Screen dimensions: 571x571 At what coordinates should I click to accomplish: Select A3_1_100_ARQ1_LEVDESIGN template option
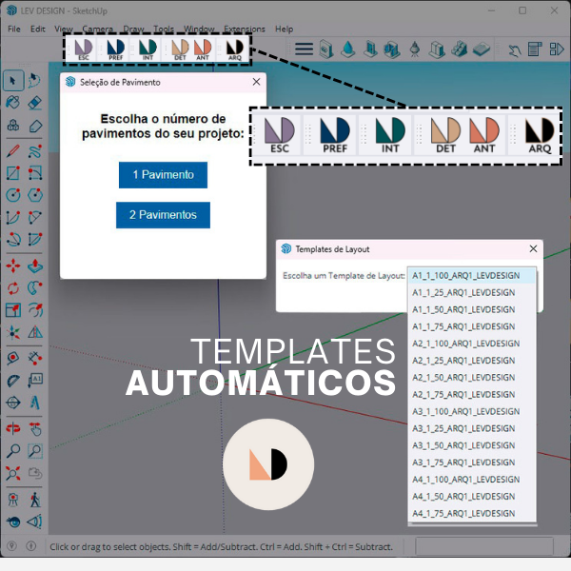coord(472,411)
